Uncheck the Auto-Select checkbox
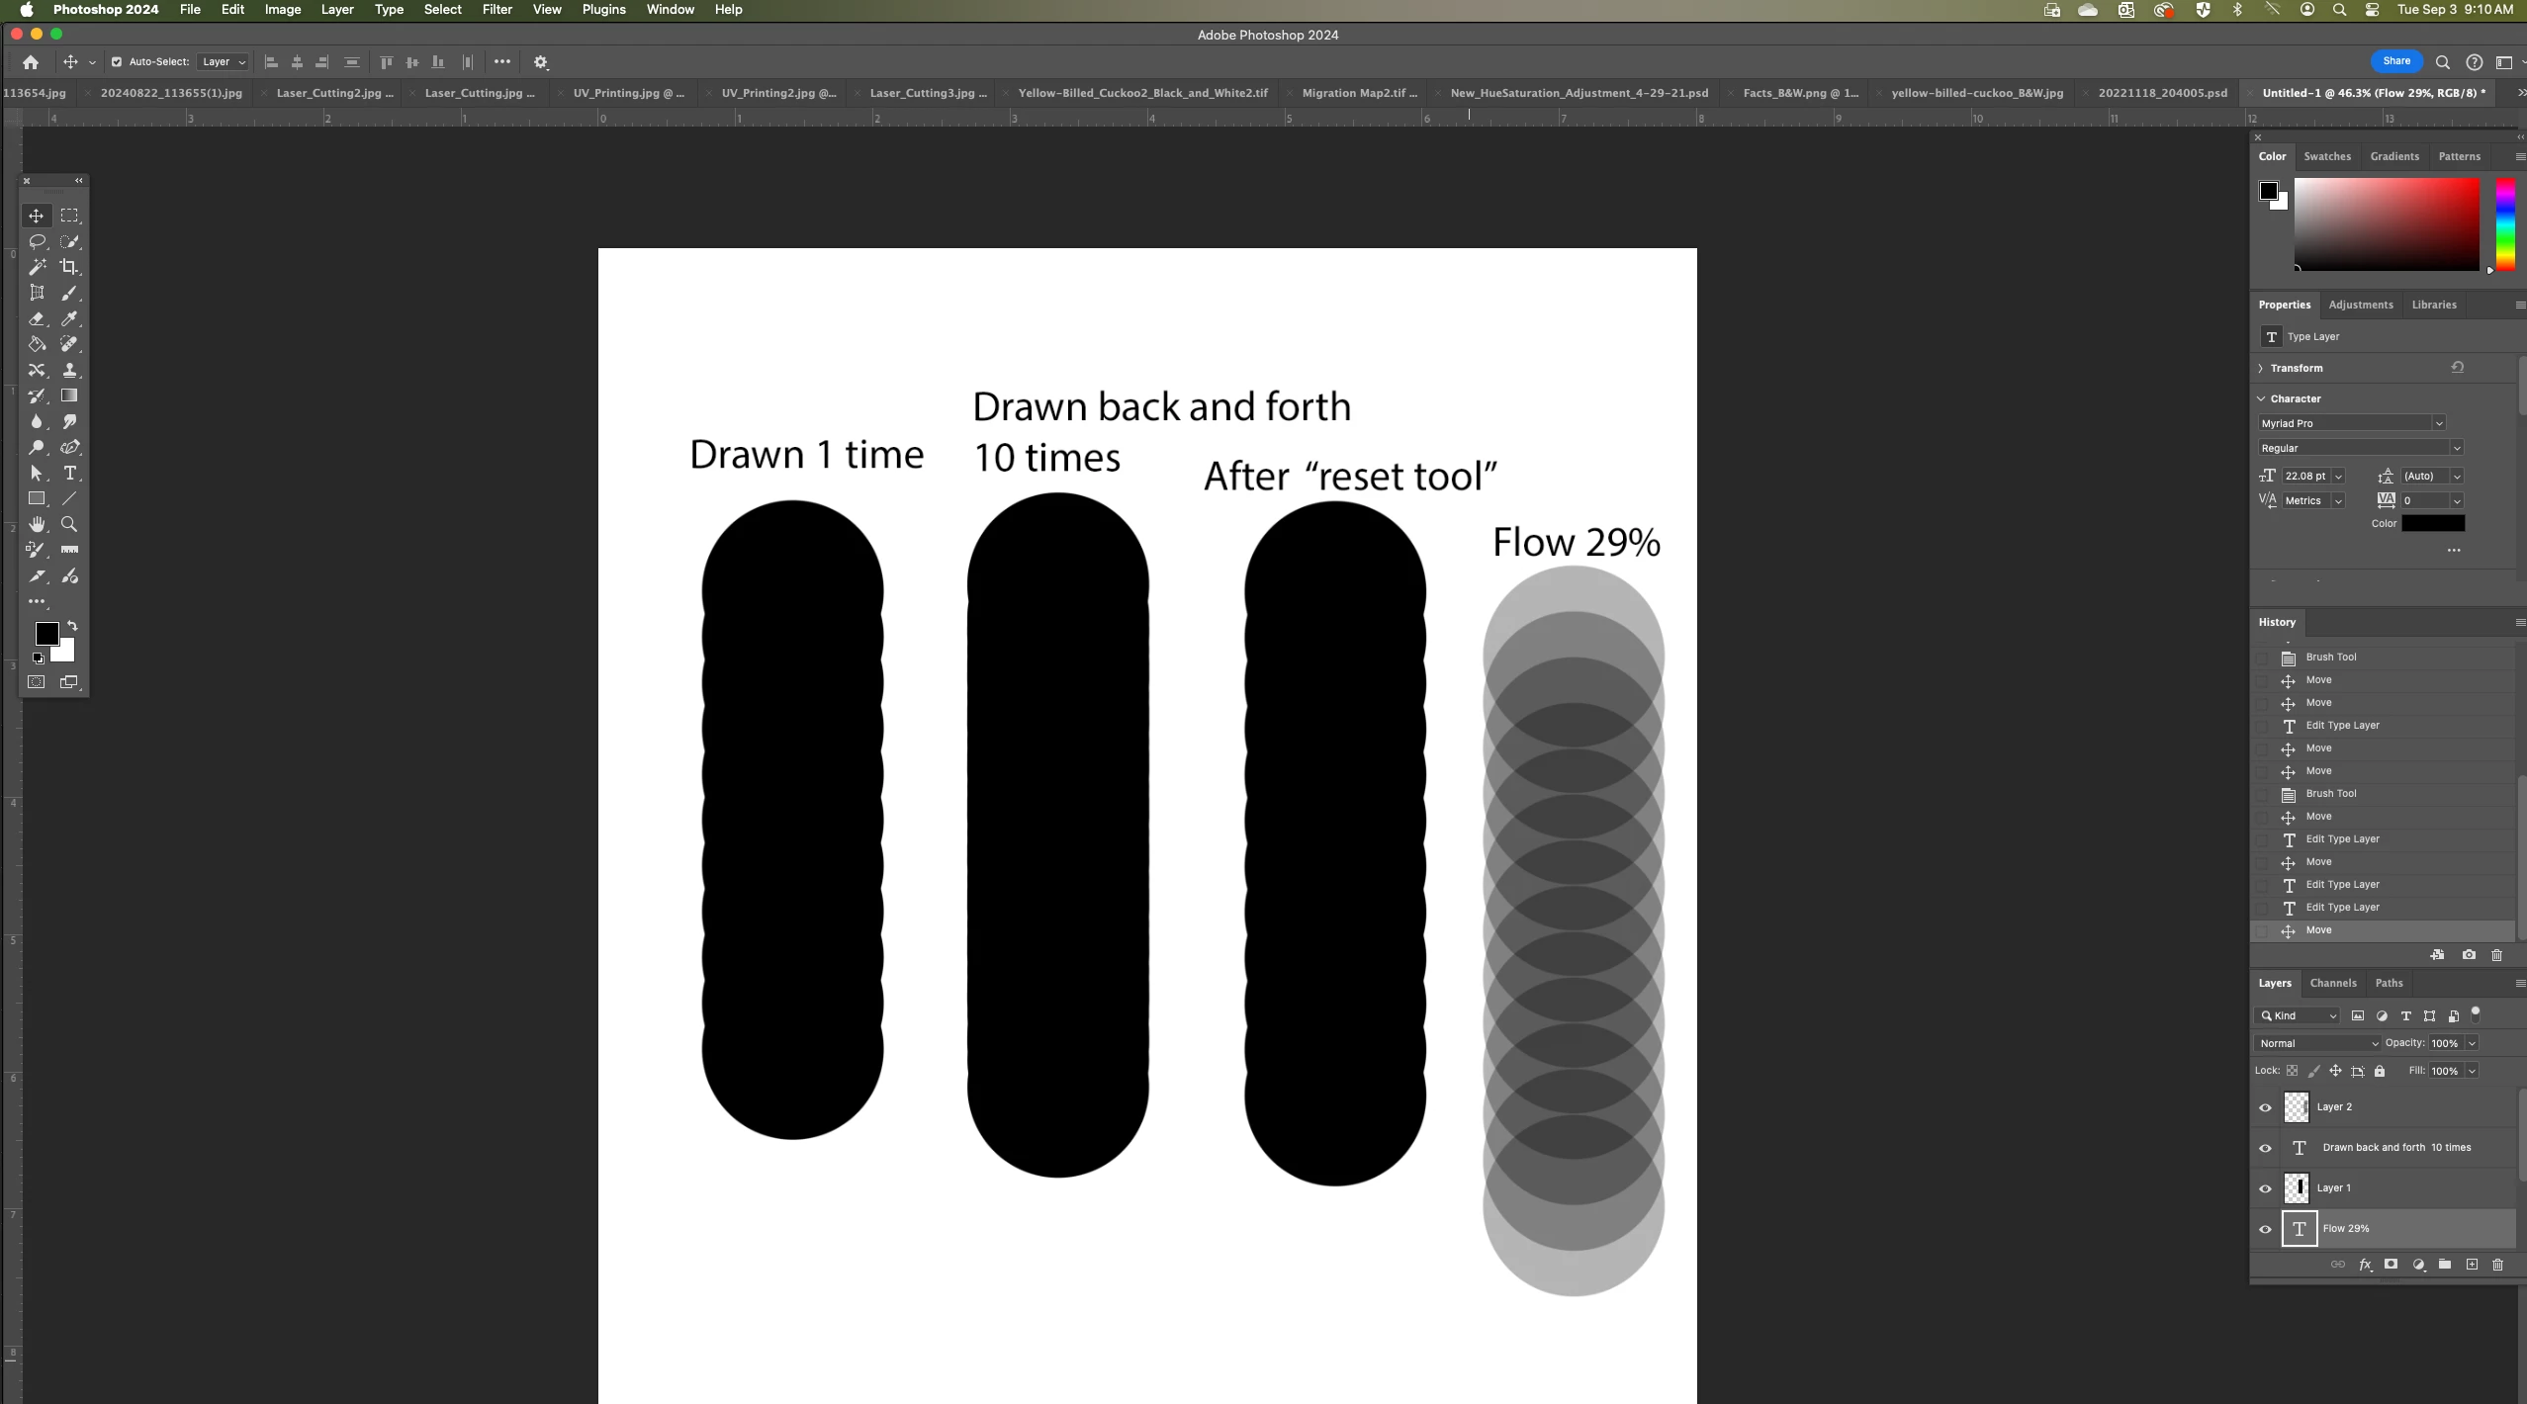This screenshot has width=2527, height=1404. (117, 61)
